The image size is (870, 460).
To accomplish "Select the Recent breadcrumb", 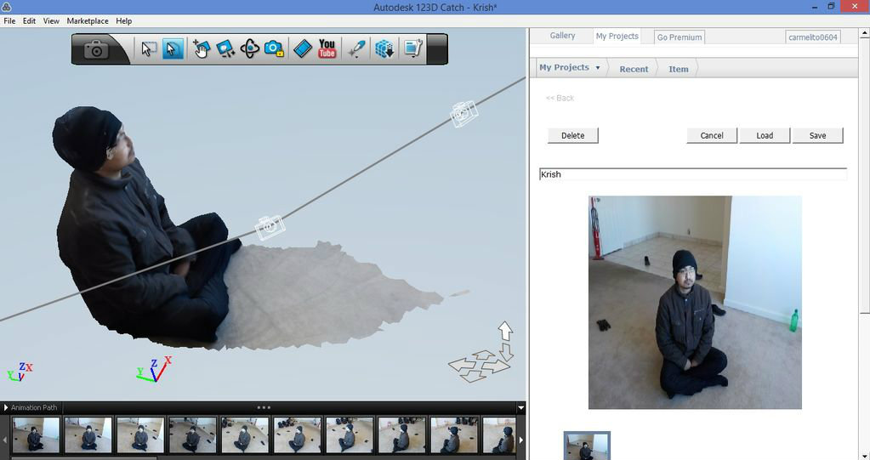I will pyautogui.click(x=634, y=69).
